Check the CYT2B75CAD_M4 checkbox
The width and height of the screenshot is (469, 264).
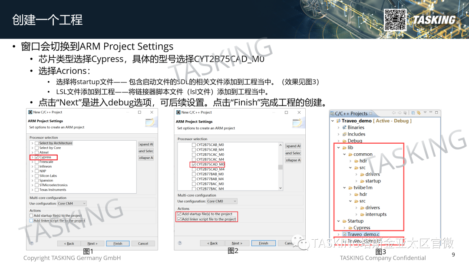pyautogui.click(x=194, y=169)
